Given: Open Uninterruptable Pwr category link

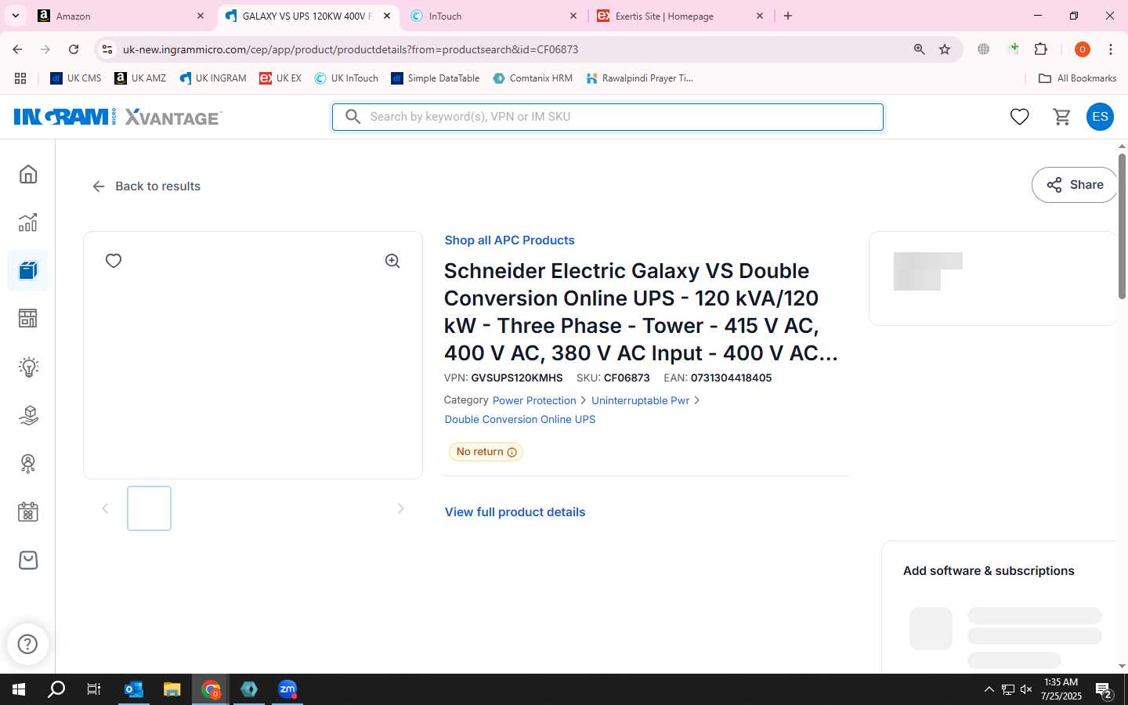Looking at the screenshot, I should click(640, 400).
